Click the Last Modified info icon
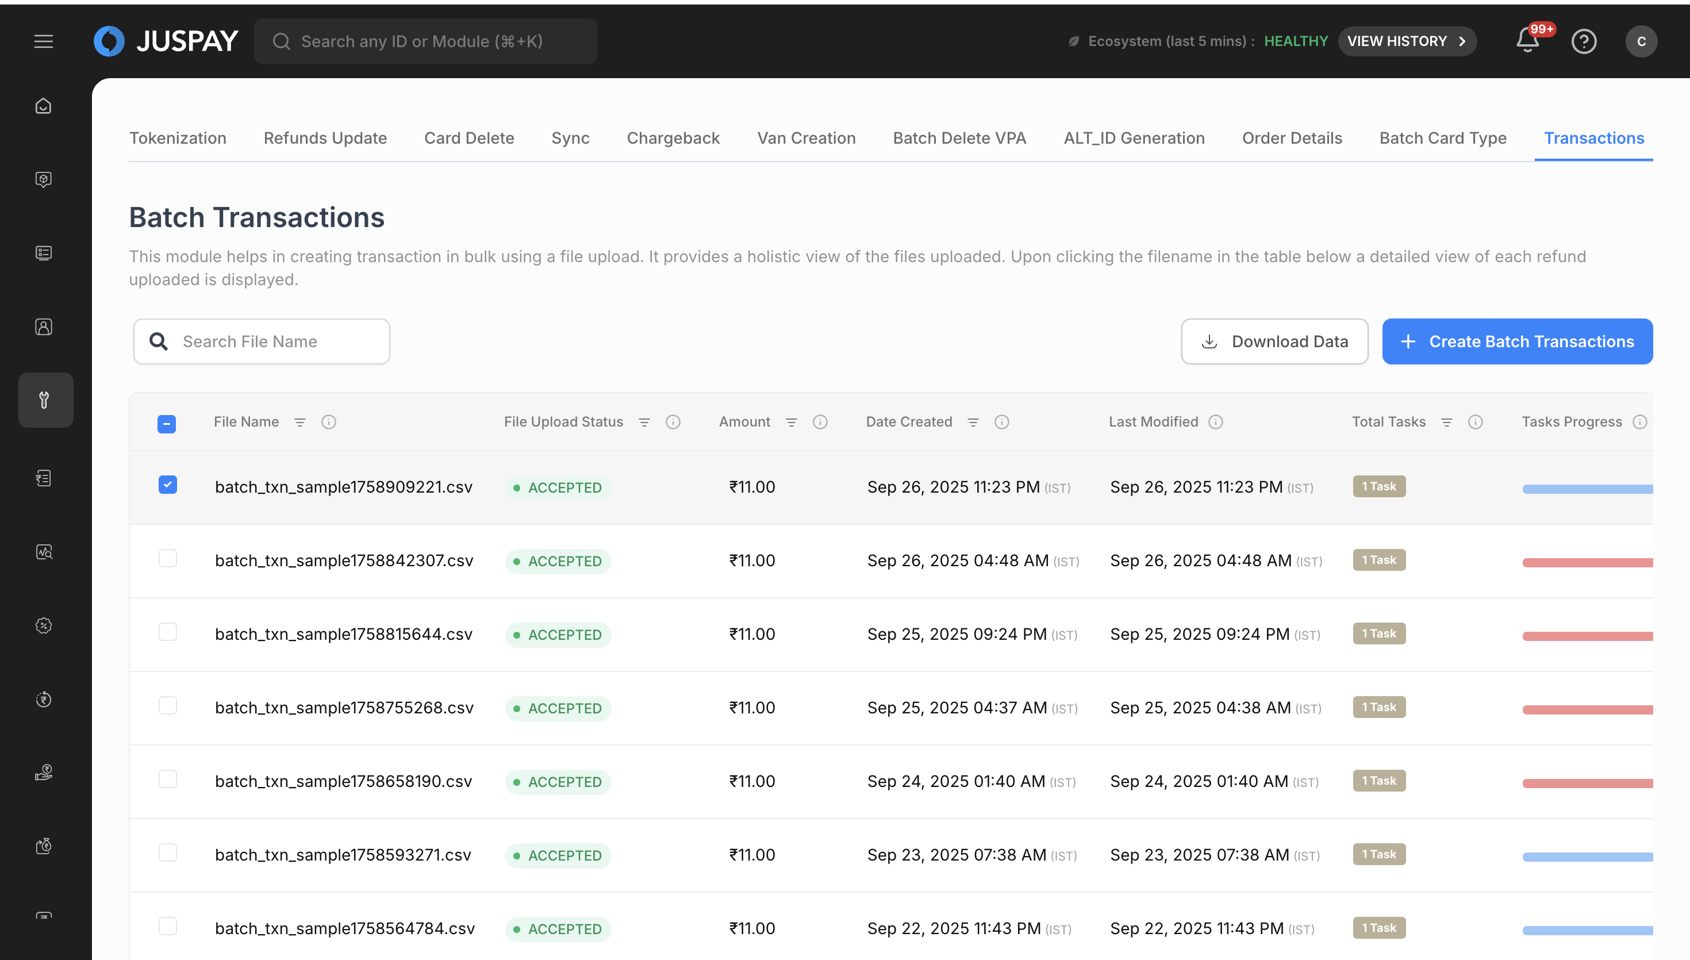The image size is (1690, 960). pos(1215,422)
